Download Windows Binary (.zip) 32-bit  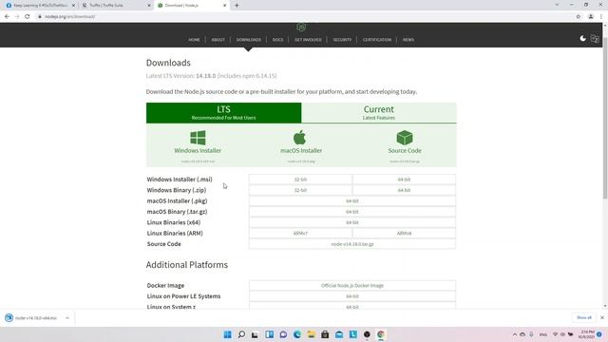pos(300,190)
